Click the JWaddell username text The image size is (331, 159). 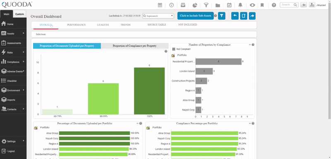(321, 5)
